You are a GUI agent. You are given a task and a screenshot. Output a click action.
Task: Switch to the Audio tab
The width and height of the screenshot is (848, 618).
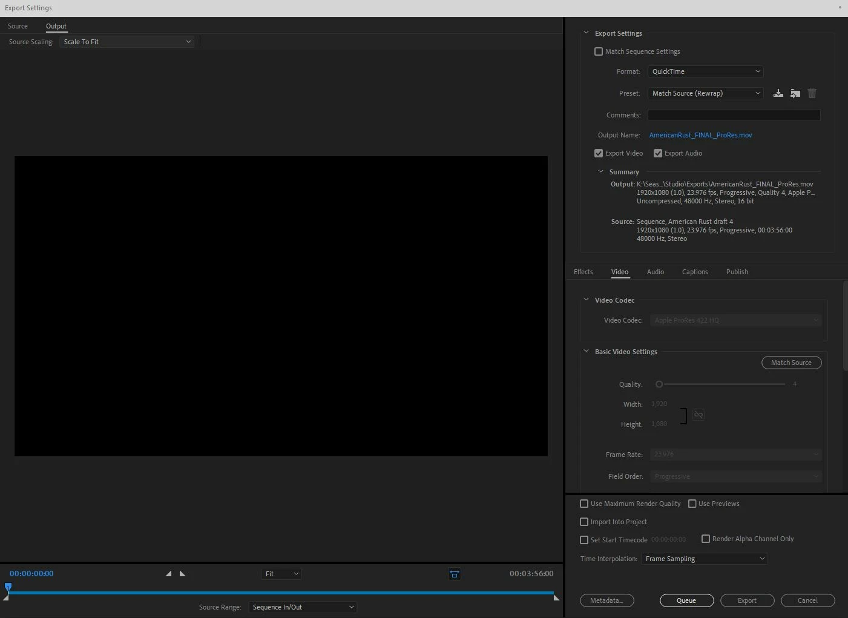pos(656,272)
